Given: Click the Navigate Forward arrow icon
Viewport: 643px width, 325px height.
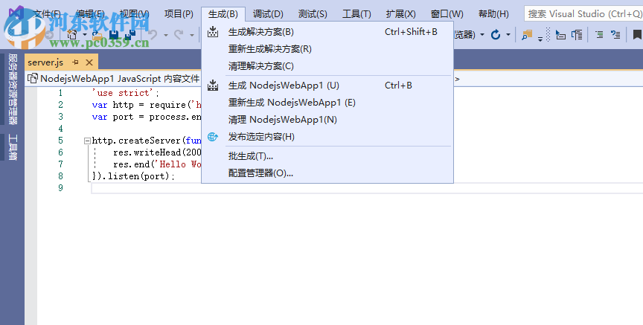Looking at the screenshot, I should (49, 35).
